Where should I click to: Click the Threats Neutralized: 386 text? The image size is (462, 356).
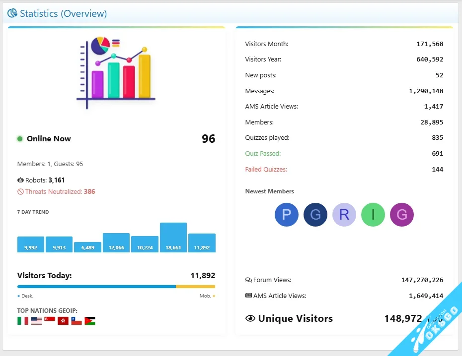[x=60, y=192]
